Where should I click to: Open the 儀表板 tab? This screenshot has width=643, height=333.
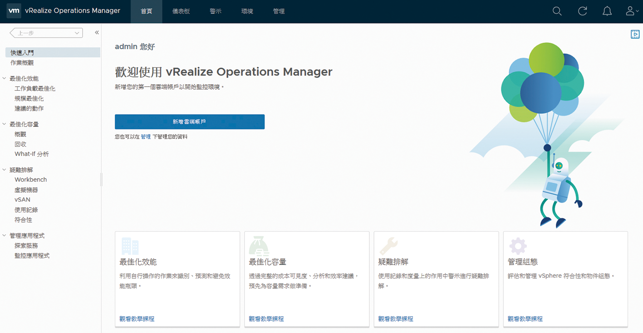point(181,11)
